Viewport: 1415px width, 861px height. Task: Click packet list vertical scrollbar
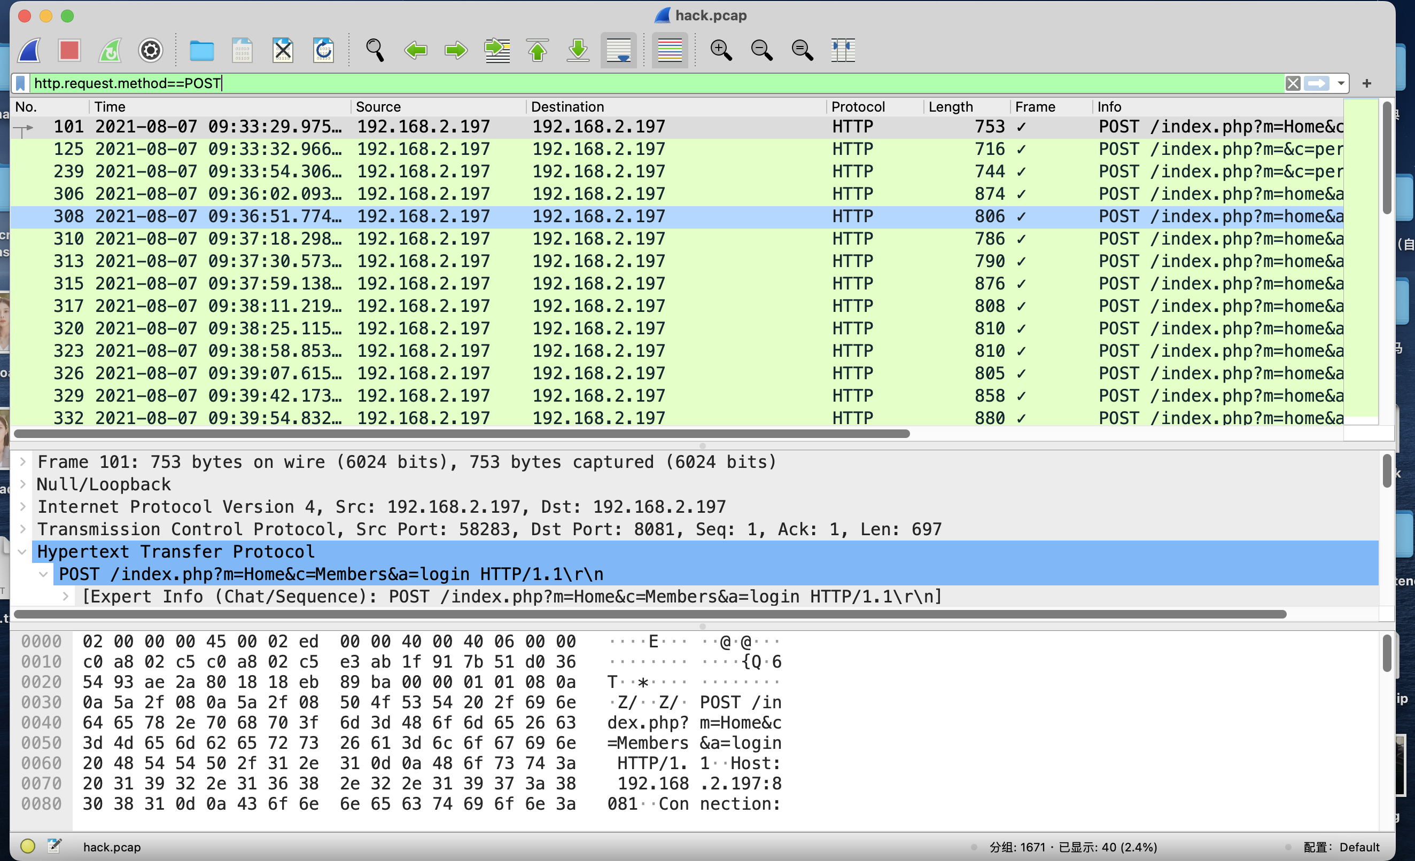point(1387,158)
